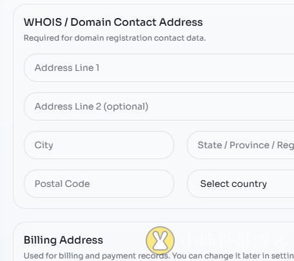Click the word 'Billing' in Billing Address
The height and width of the screenshot is (261, 294).
pos(40,240)
